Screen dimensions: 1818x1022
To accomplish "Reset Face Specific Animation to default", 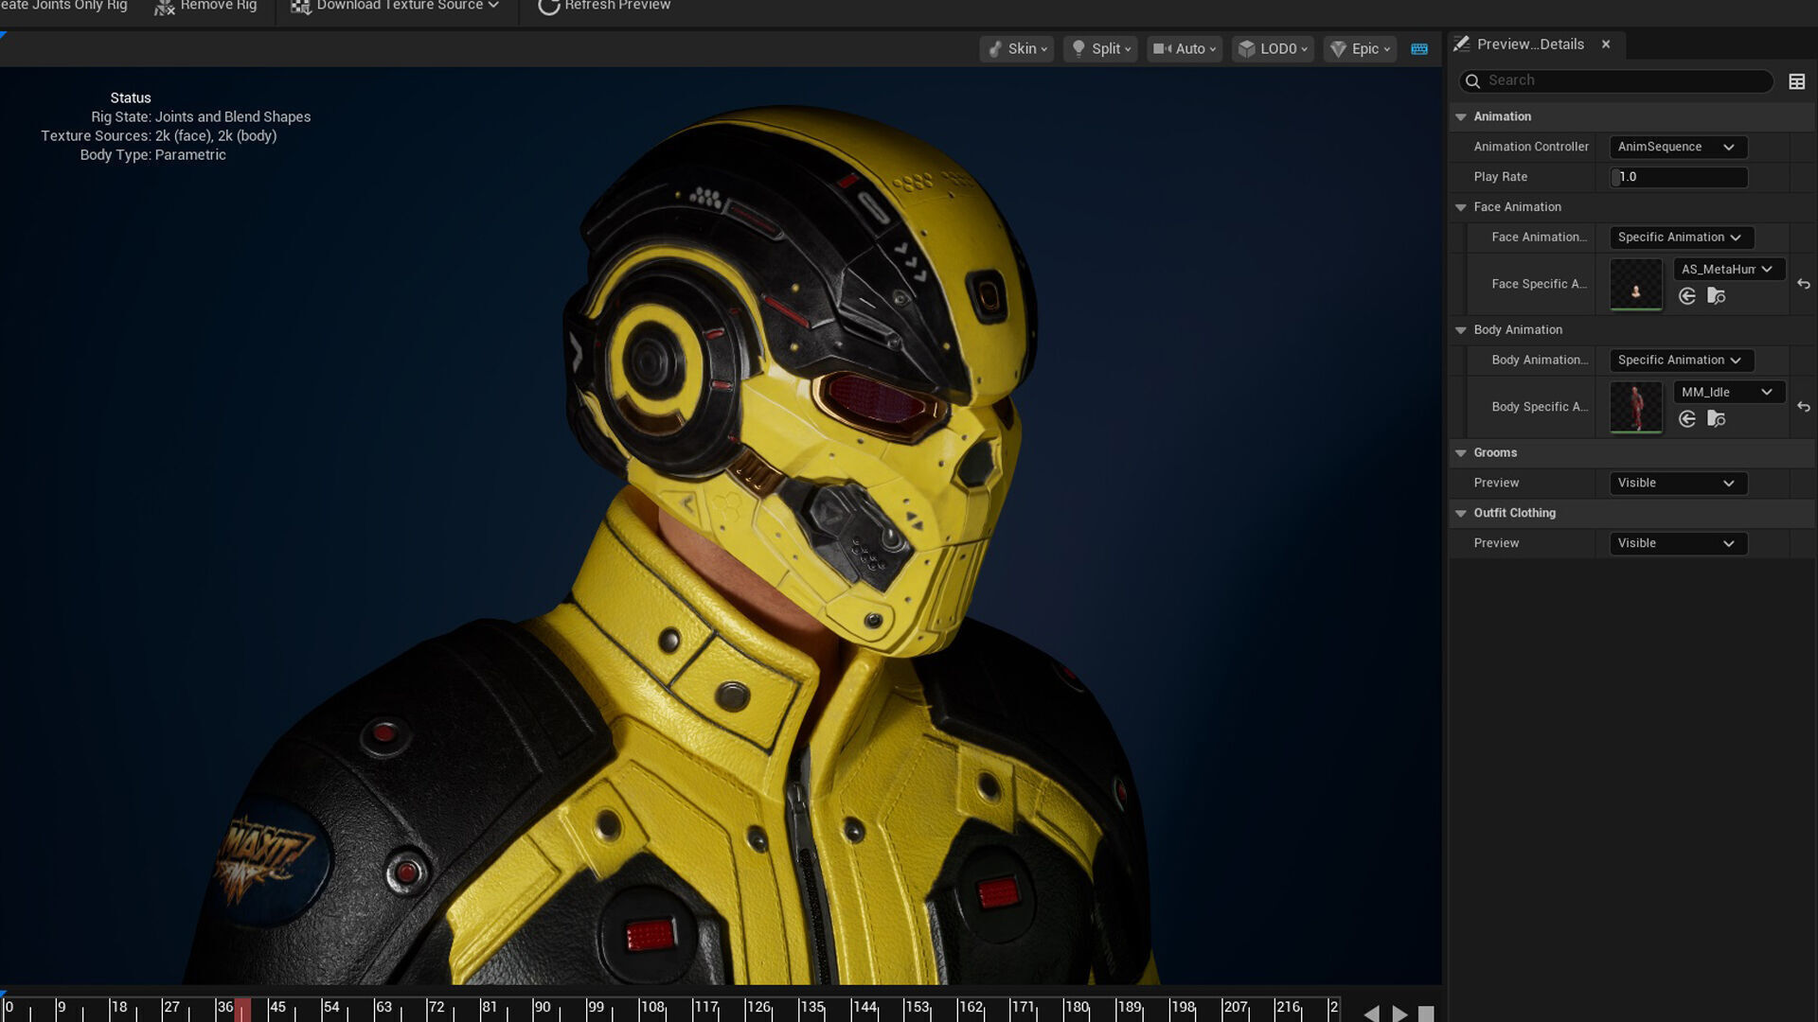I will 1803,284.
